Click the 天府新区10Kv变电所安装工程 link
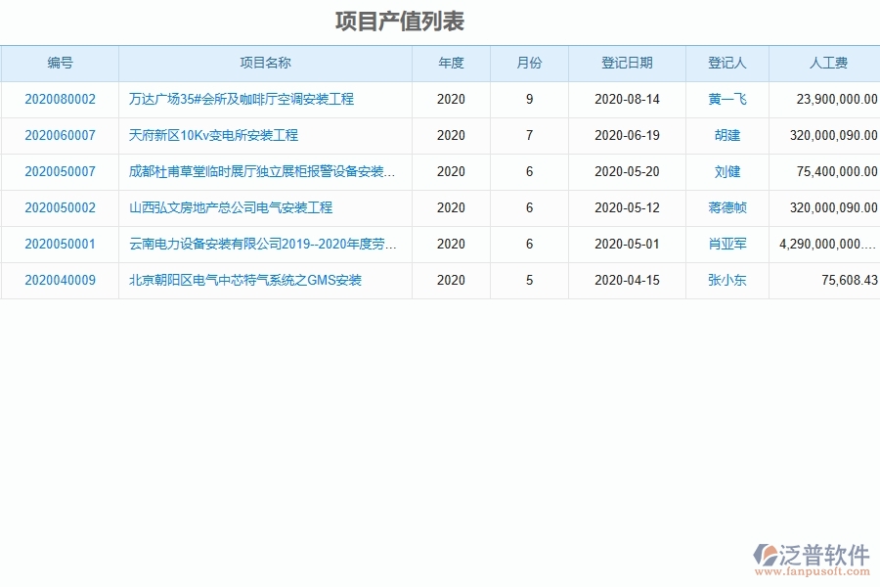880x587 pixels. (213, 135)
